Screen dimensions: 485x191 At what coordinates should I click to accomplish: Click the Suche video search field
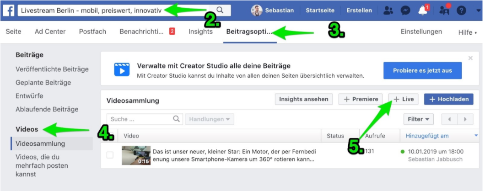[x=140, y=119]
